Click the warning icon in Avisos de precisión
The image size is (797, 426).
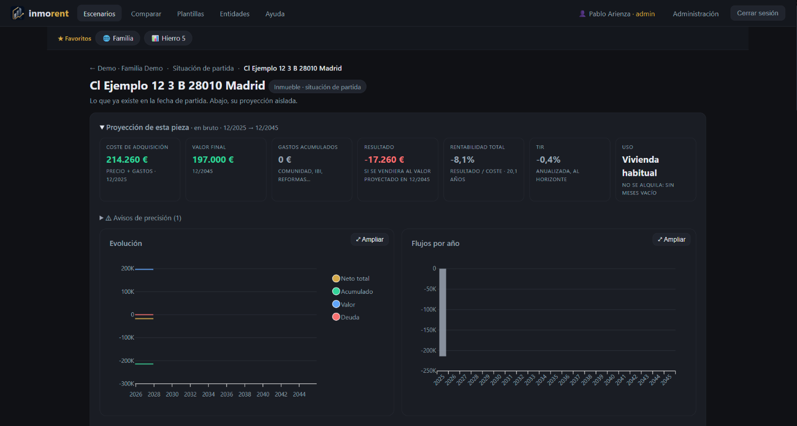(x=109, y=218)
